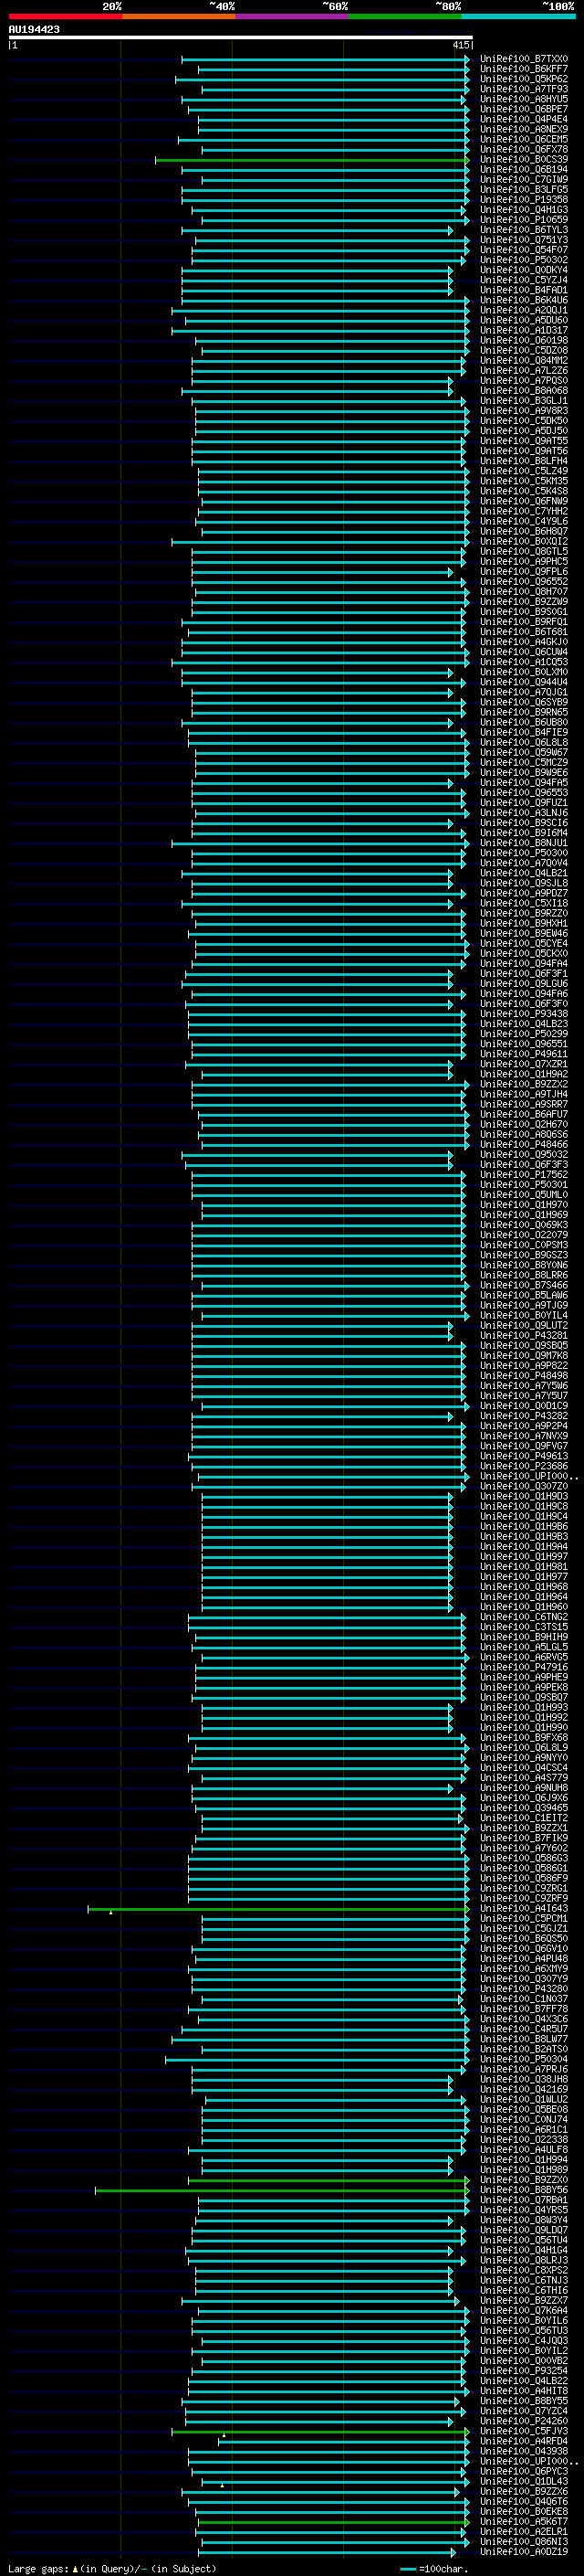Select the UniRef100_Q84MM2 label
Image resolution: width=584 pixels, height=2576 pixels.
point(523,361)
